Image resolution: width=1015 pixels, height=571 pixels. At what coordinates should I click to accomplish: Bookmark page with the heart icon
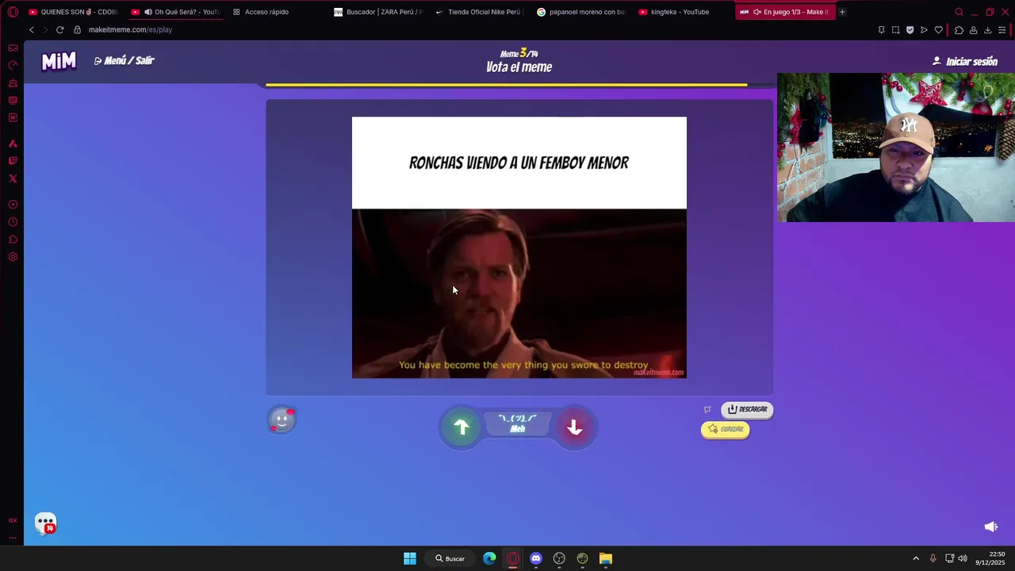point(938,30)
